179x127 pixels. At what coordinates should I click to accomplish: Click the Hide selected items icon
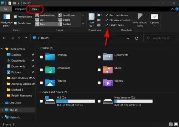(140, 16)
